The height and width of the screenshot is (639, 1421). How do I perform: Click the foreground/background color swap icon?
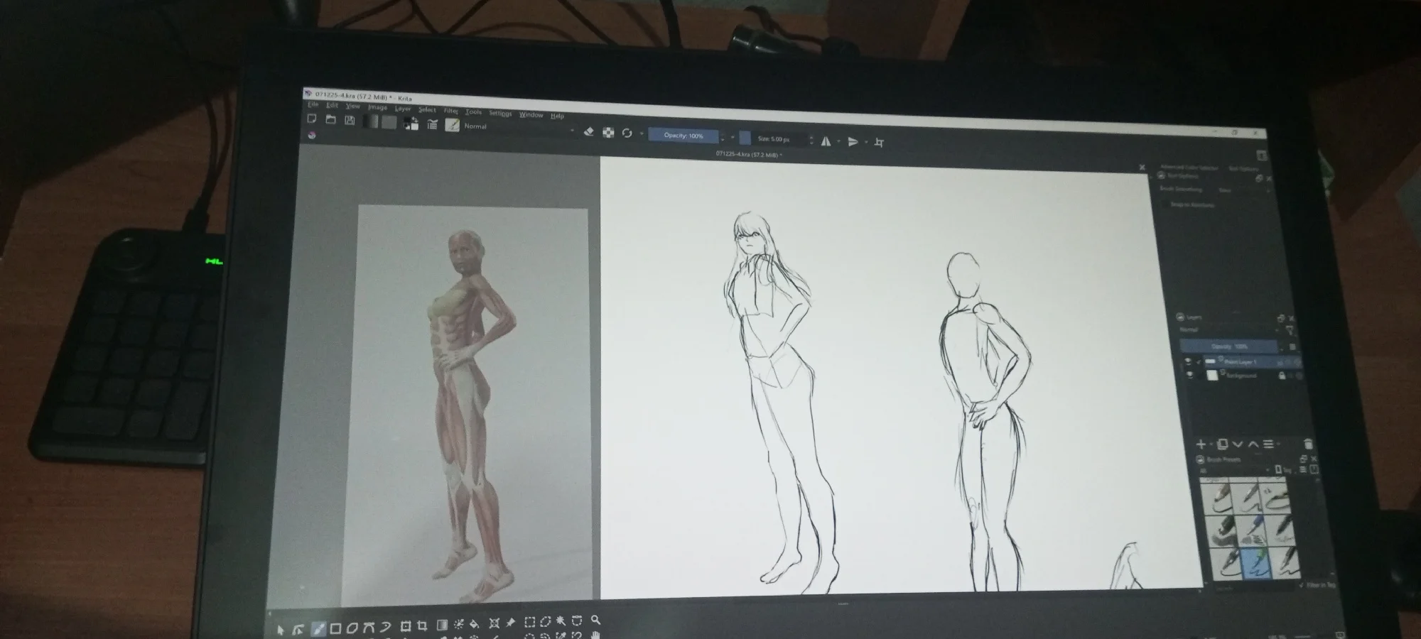[x=411, y=124]
